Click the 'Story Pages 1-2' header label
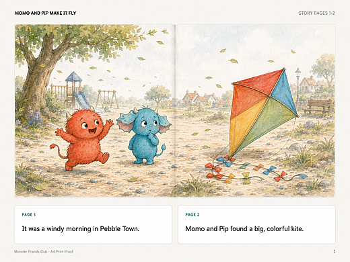The image size is (350, 262). 316,13
